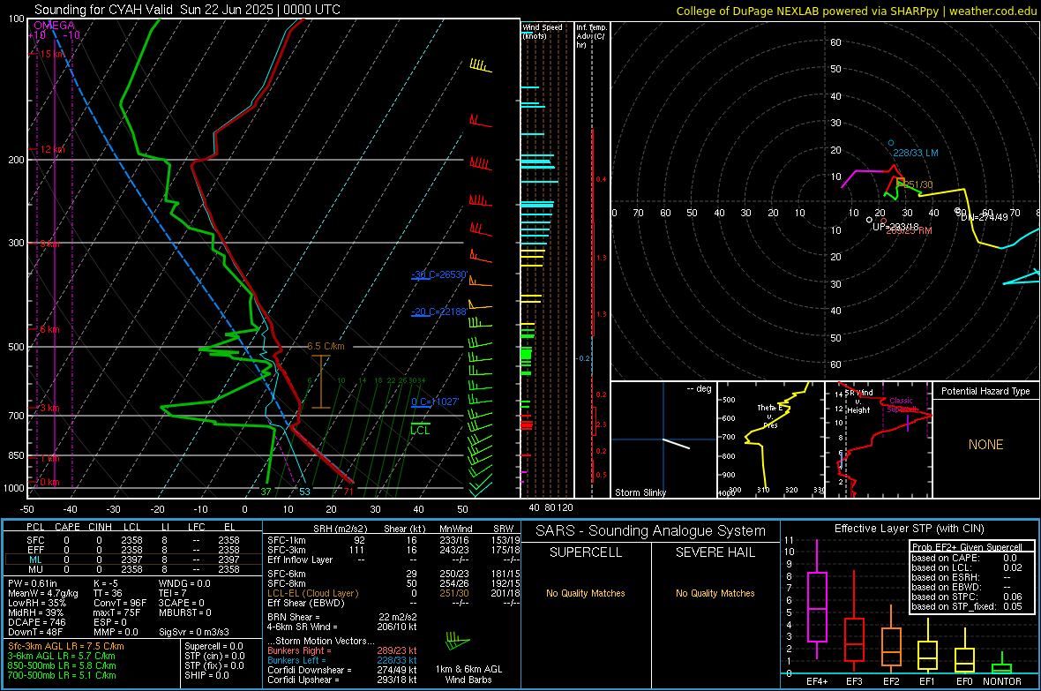Click the Storm Slinky label

(x=640, y=492)
